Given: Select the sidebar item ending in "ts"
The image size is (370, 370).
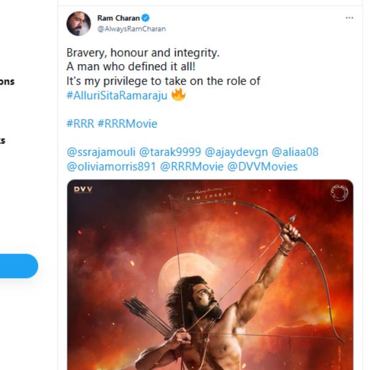Looking at the screenshot, I should point(3,141).
